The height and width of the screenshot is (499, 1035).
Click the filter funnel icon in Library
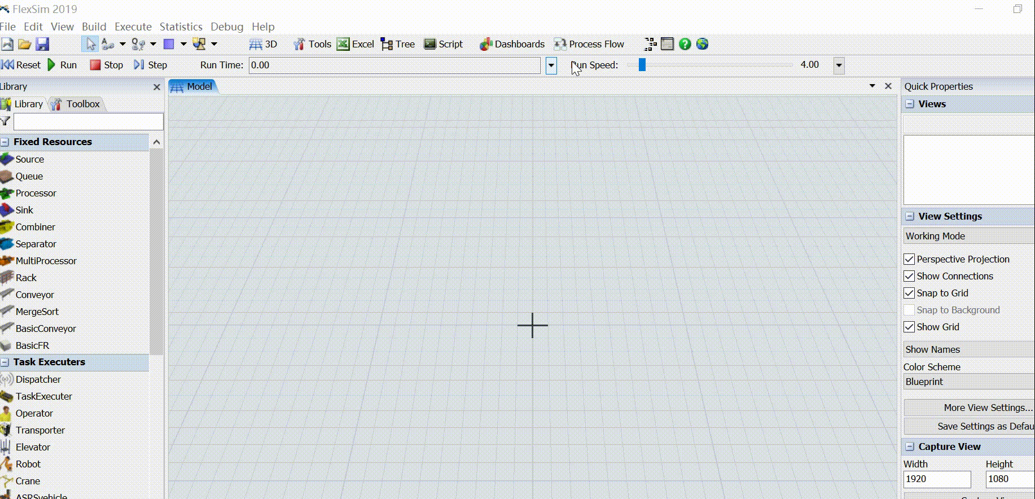point(6,121)
